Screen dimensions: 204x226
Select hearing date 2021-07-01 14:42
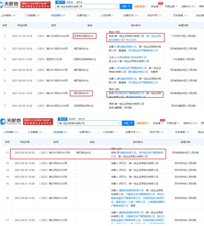click(22, 93)
